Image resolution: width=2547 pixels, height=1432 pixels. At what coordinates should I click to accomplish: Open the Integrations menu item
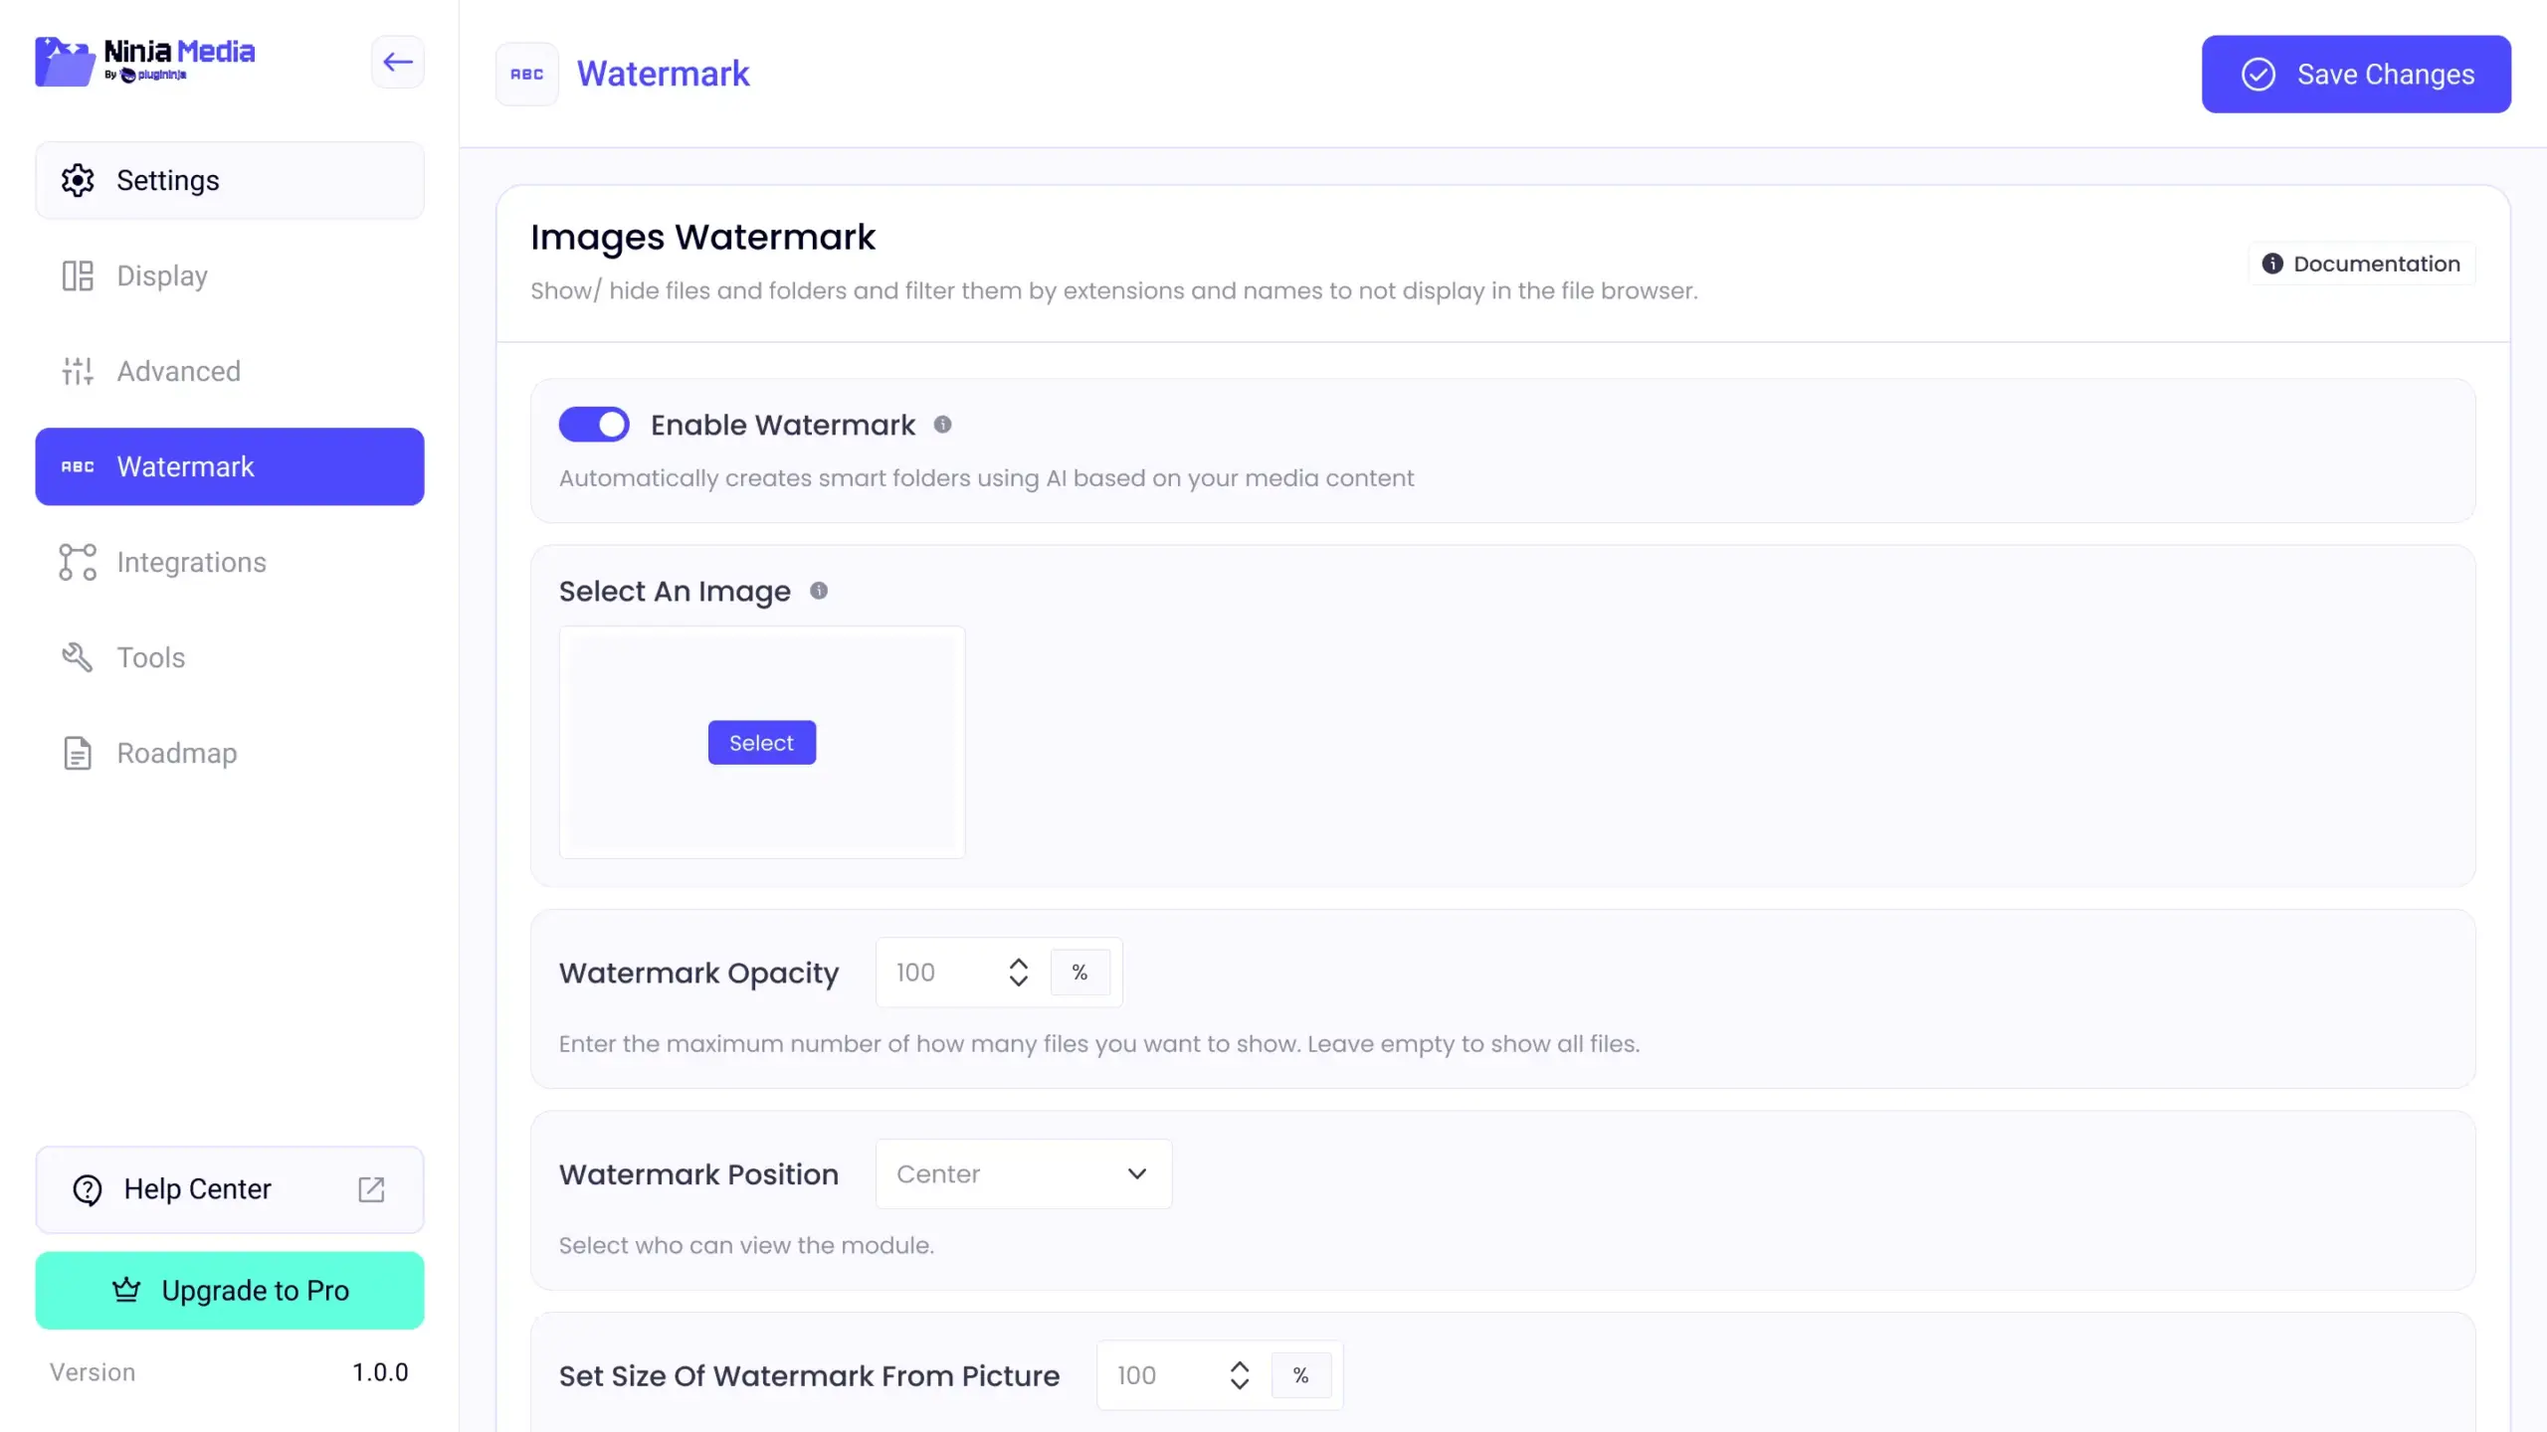click(x=230, y=562)
